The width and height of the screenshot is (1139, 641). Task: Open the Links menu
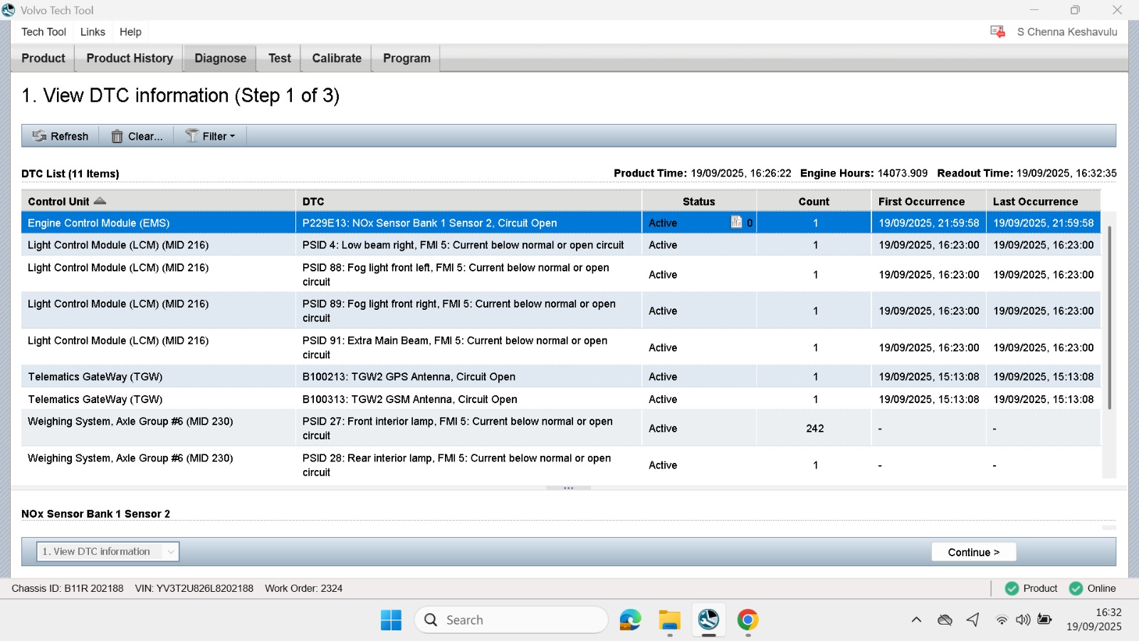[93, 32]
